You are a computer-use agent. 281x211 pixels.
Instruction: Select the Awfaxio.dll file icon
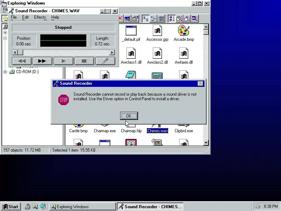coord(184,53)
